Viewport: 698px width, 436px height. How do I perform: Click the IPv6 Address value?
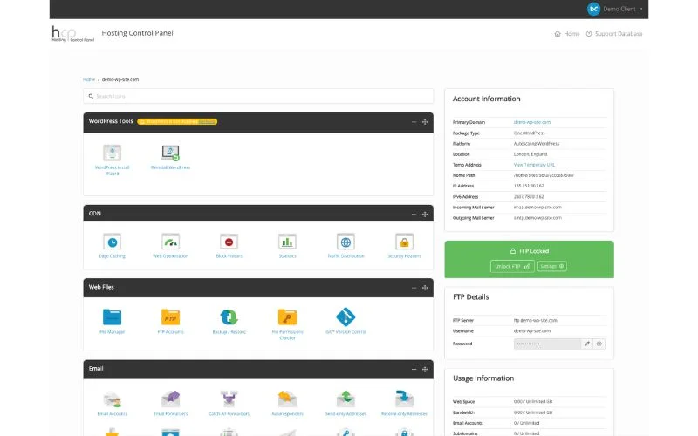(529, 197)
